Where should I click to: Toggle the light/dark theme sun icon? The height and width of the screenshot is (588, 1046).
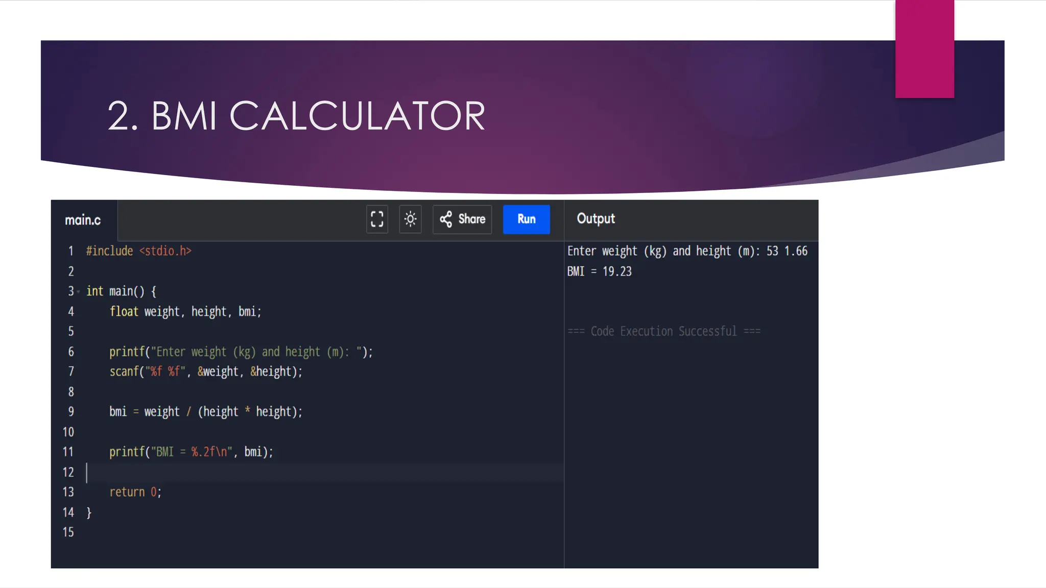(410, 219)
